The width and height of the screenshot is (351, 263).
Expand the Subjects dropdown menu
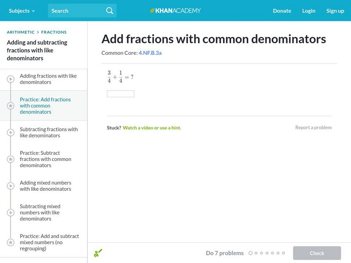point(22,11)
